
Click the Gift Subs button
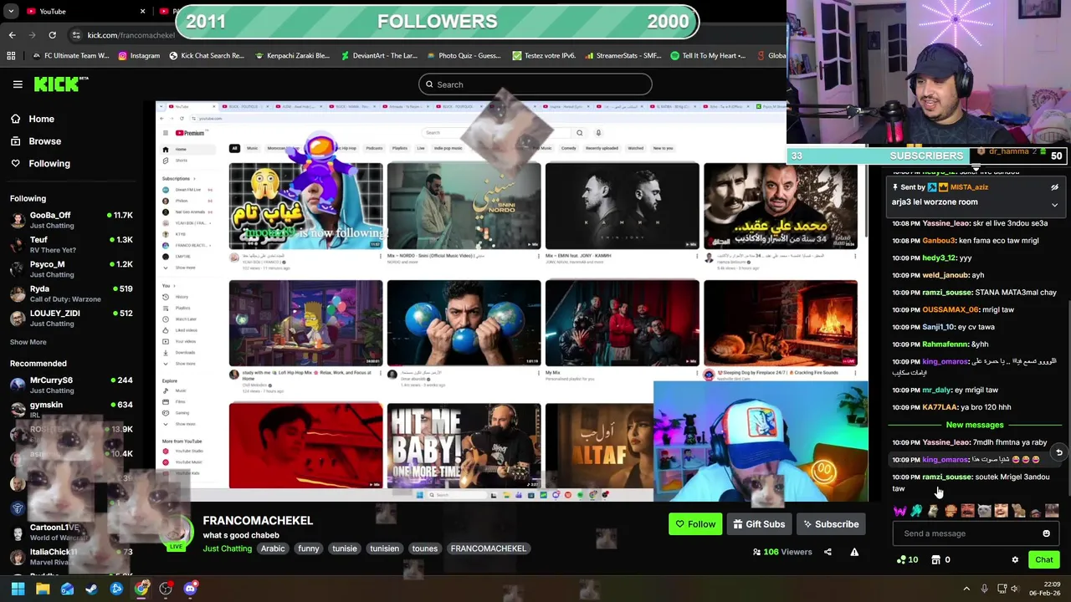759,524
